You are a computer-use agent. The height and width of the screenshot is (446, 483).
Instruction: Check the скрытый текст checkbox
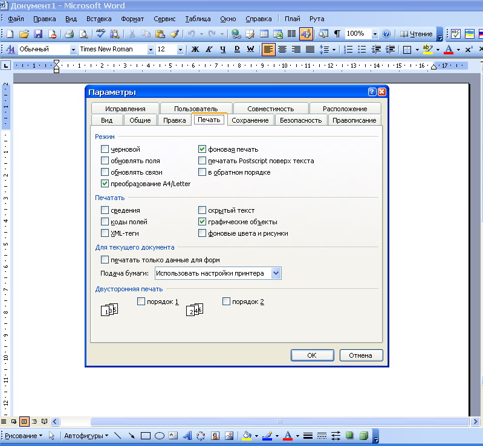click(203, 210)
